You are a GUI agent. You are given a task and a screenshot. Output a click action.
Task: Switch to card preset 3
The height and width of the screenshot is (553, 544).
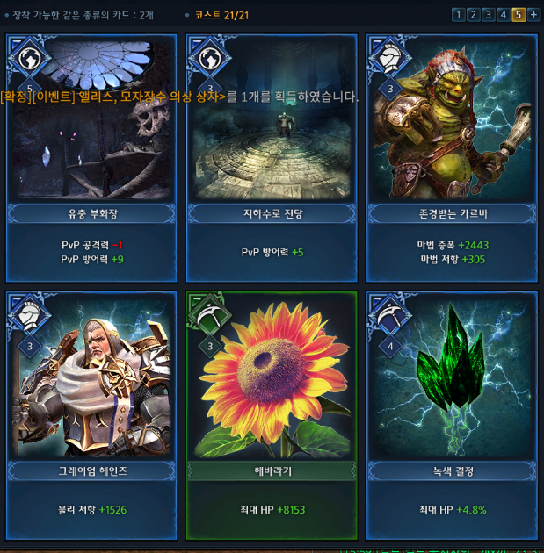[x=489, y=15]
